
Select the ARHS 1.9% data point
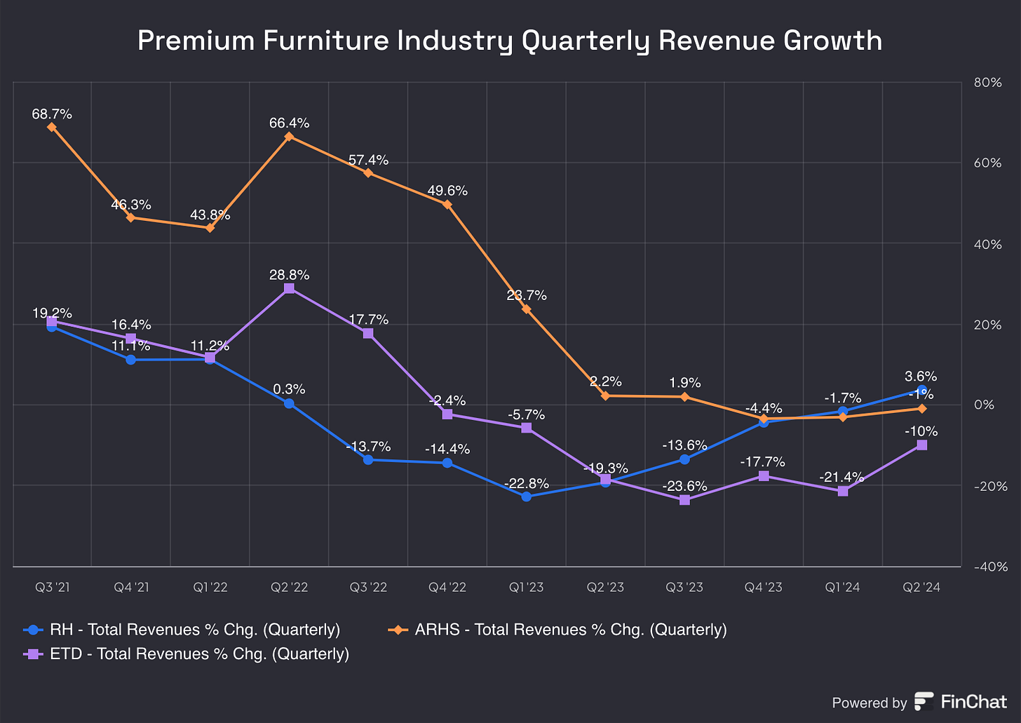click(684, 397)
